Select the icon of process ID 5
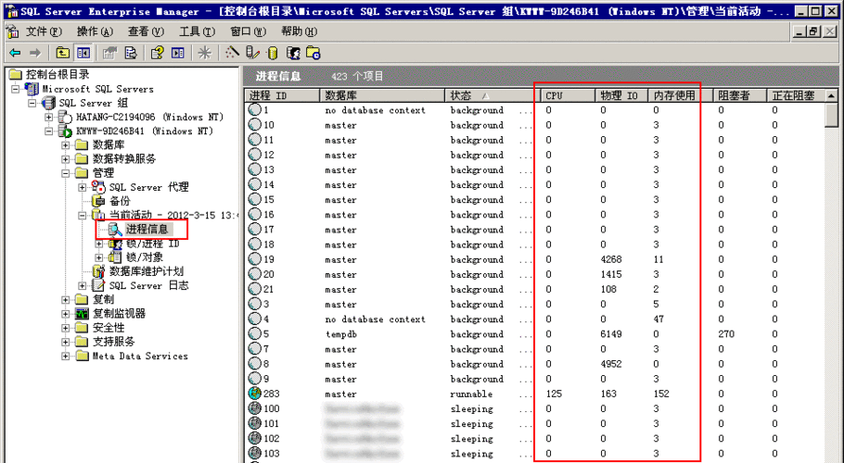 (x=255, y=333)
